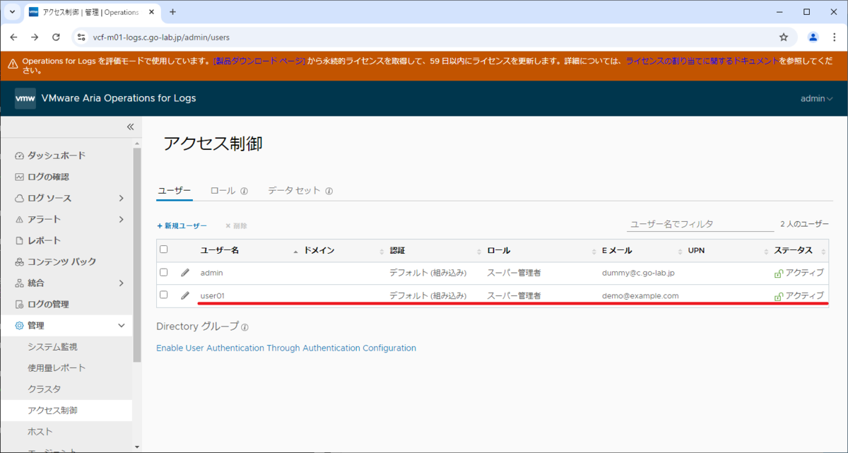The width and height of the screenshot is (848, 453).
Task: Open アクセス制御 in sidebar
Action: click(x=52, y=410)
